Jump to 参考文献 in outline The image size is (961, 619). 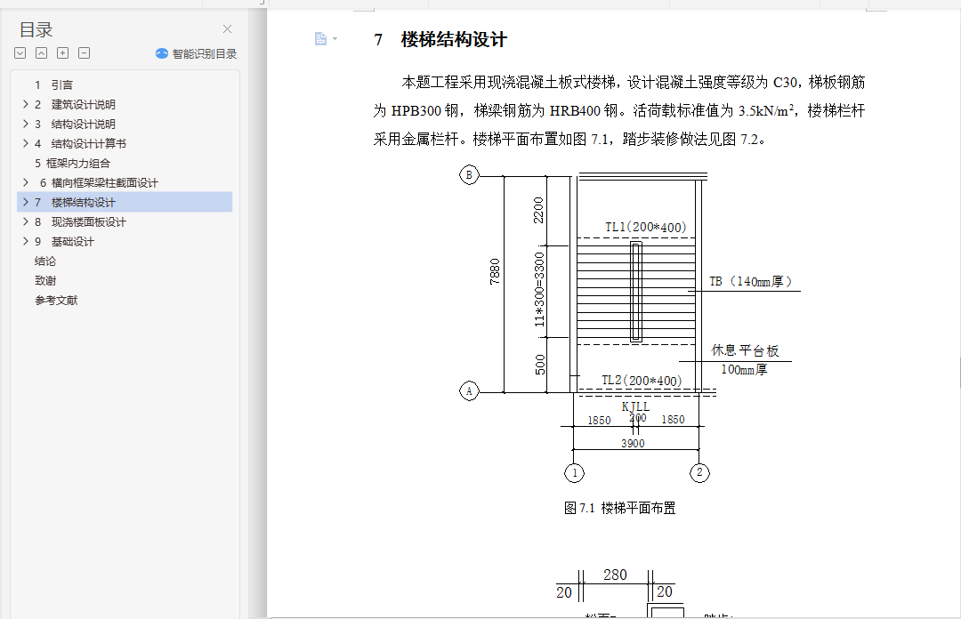tap(56, 301)
